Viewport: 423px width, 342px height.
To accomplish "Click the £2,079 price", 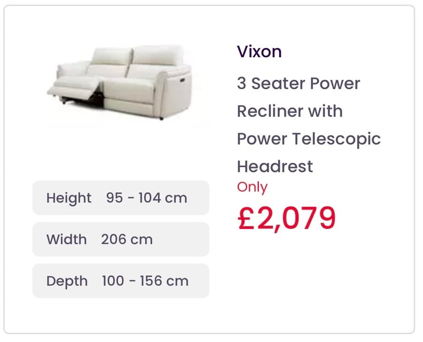I will (x=286, y=218).
